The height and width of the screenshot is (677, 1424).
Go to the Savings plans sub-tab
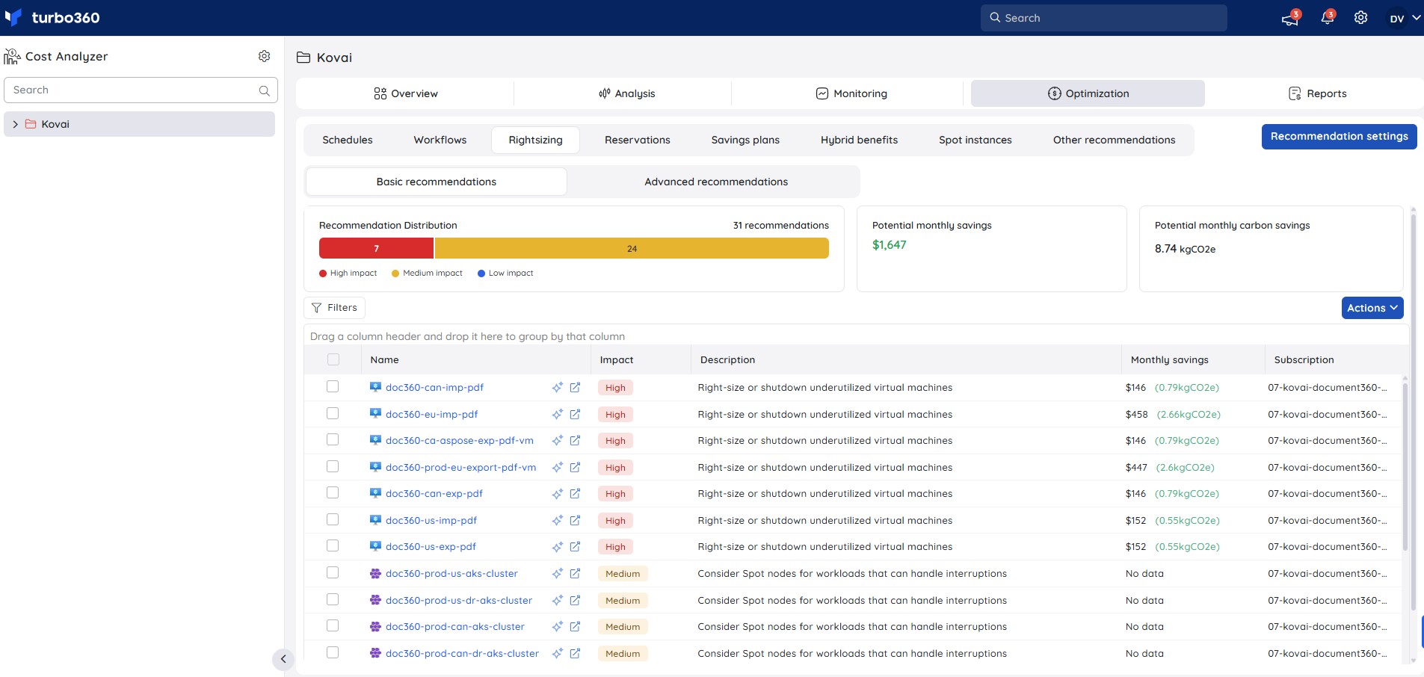pos(745,140)
